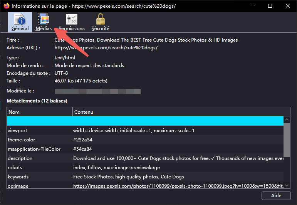Click the highlighted blue first table row
This screenshot has width=297, height=205.
[145, 121]
